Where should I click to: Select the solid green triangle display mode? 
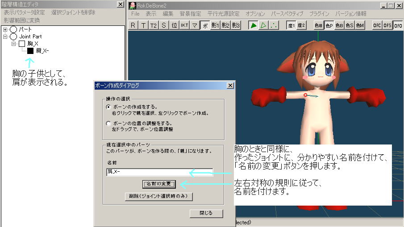(x=254, y=25)
